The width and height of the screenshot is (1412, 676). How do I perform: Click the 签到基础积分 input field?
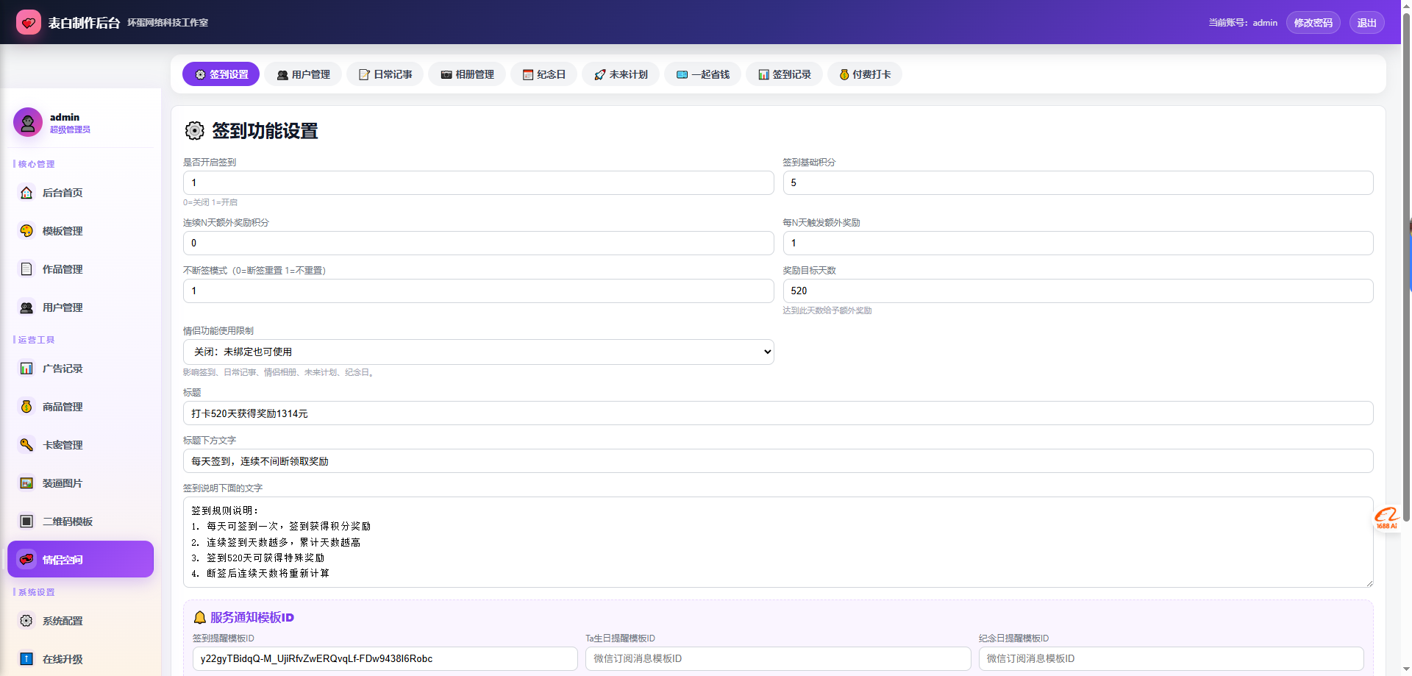click(1078, 182)
